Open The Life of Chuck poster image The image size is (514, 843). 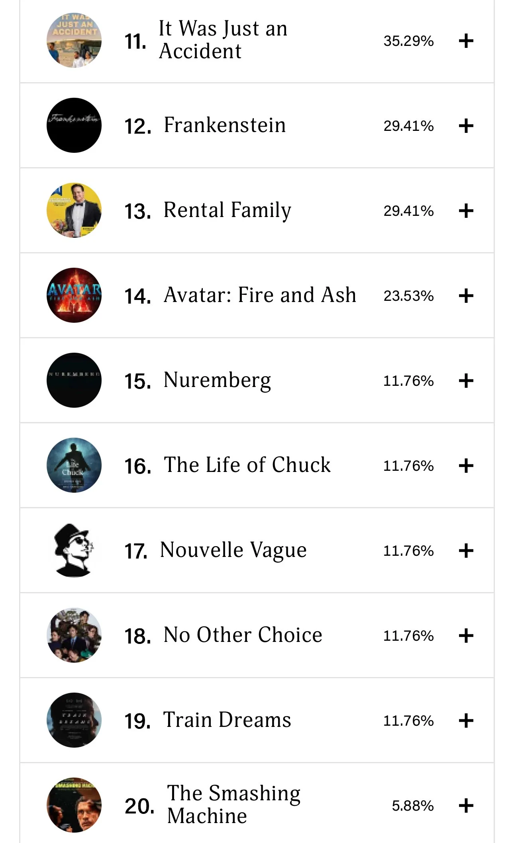(x=74, y=465)
